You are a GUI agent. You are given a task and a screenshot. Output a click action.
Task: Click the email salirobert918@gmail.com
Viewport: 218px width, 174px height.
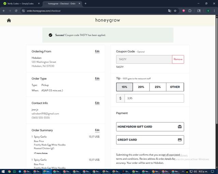(x=45, y=114)
